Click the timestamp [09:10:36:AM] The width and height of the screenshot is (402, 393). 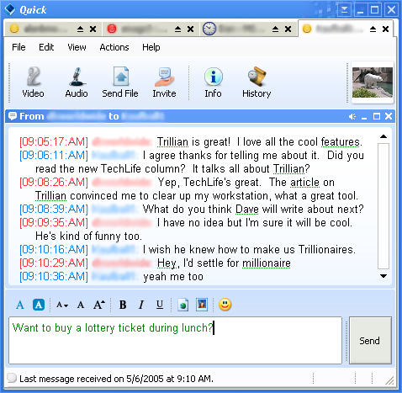tap(54, 276)
